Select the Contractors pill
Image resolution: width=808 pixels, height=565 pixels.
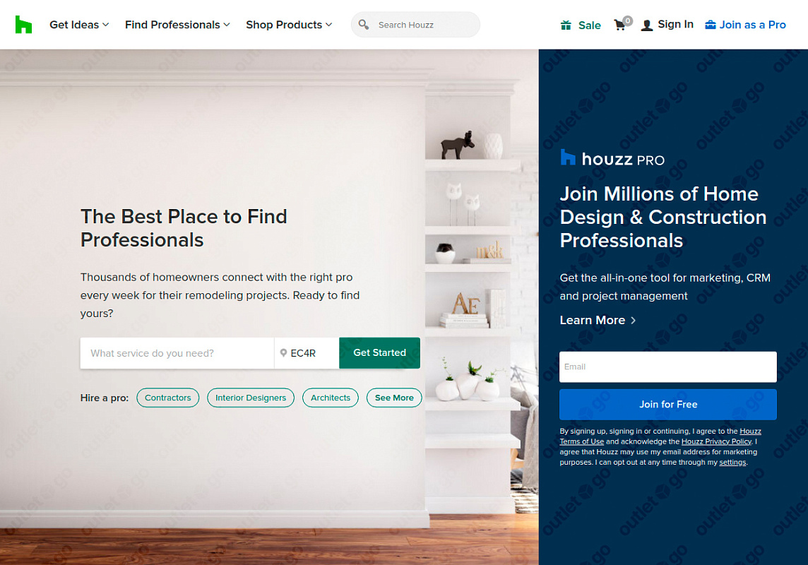(x=167, y=398)
